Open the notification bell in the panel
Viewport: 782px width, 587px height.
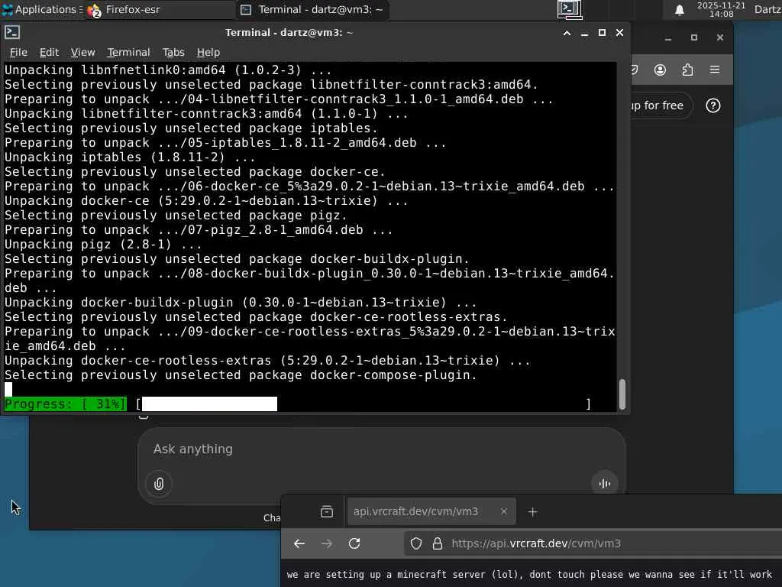coord(679,10)
